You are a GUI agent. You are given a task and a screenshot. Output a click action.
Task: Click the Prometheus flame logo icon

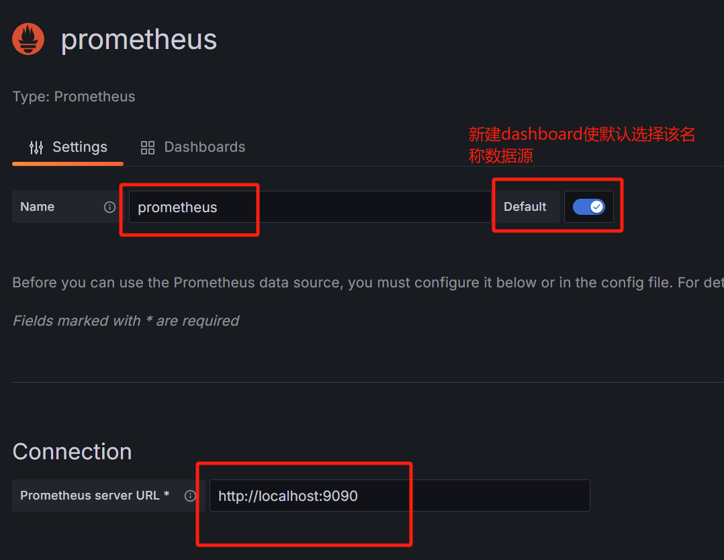coord(28,39)
